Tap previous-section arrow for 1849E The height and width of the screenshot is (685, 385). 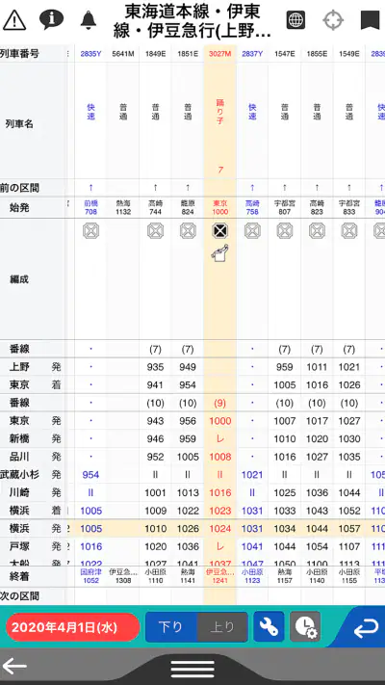155,188
